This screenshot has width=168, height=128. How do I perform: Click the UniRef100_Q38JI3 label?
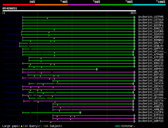coord(151,89)
